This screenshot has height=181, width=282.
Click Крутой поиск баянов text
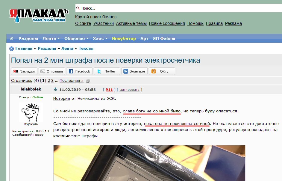tap(96, 17)
